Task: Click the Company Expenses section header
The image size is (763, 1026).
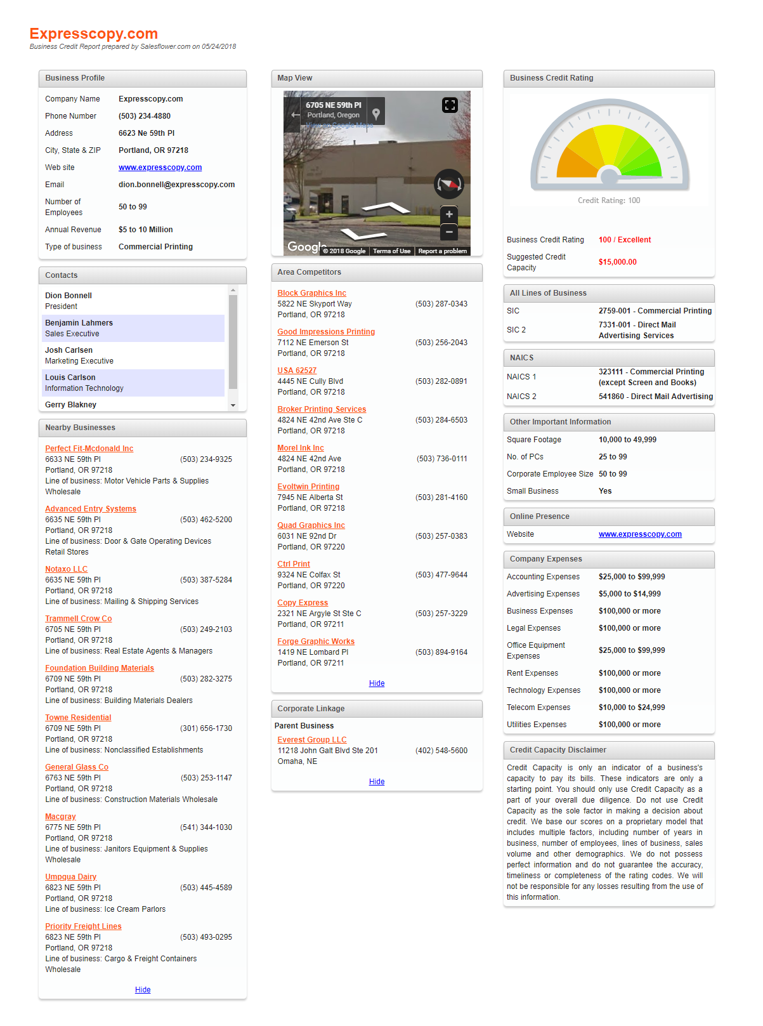Action: [609, 560]
